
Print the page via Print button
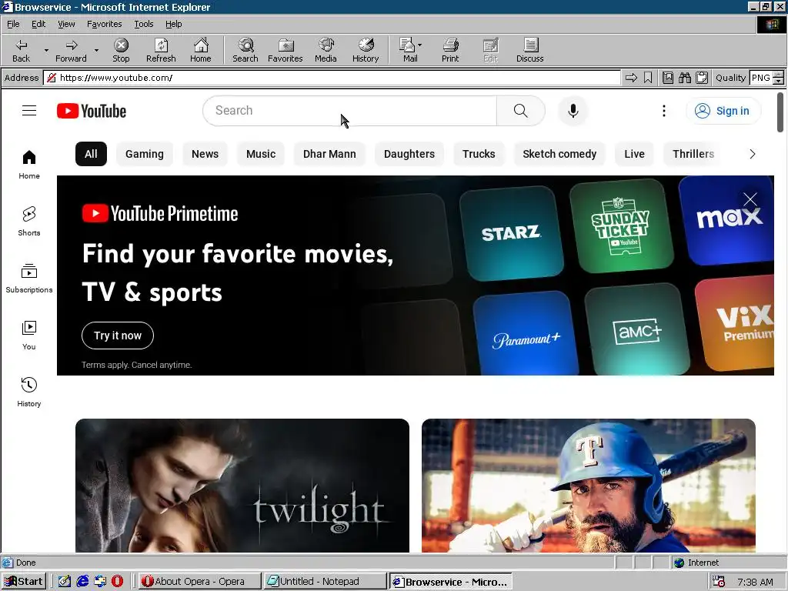pyautogui.click(x=450, y=50)
